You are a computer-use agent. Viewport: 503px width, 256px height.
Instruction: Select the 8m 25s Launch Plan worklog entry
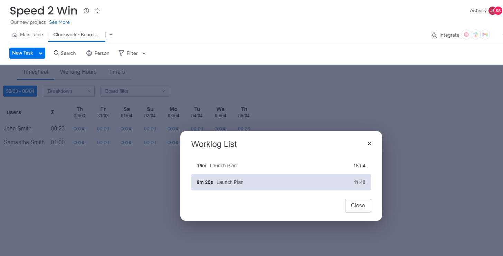(x=281, y=182)
